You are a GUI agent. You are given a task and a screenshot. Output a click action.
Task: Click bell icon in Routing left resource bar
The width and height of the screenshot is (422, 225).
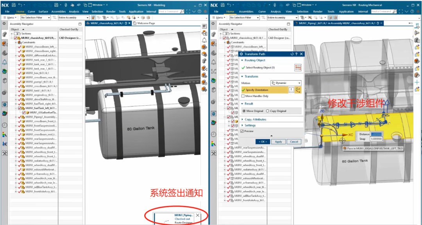pyautogui.click(x=214, y=62)
